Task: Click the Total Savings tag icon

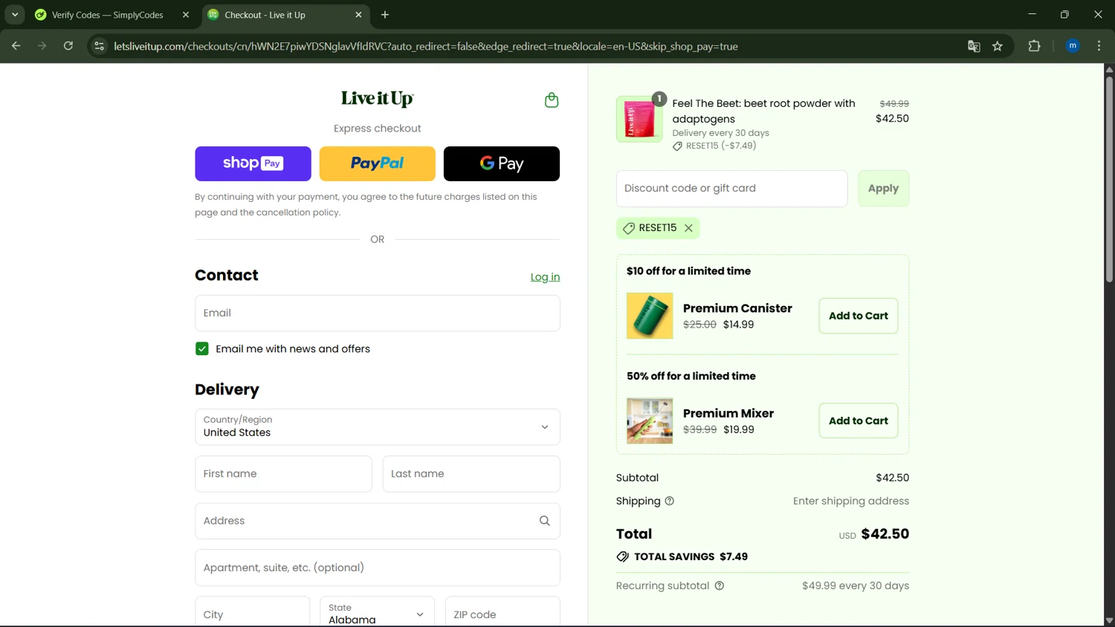Action: click(x=623, y=556)
